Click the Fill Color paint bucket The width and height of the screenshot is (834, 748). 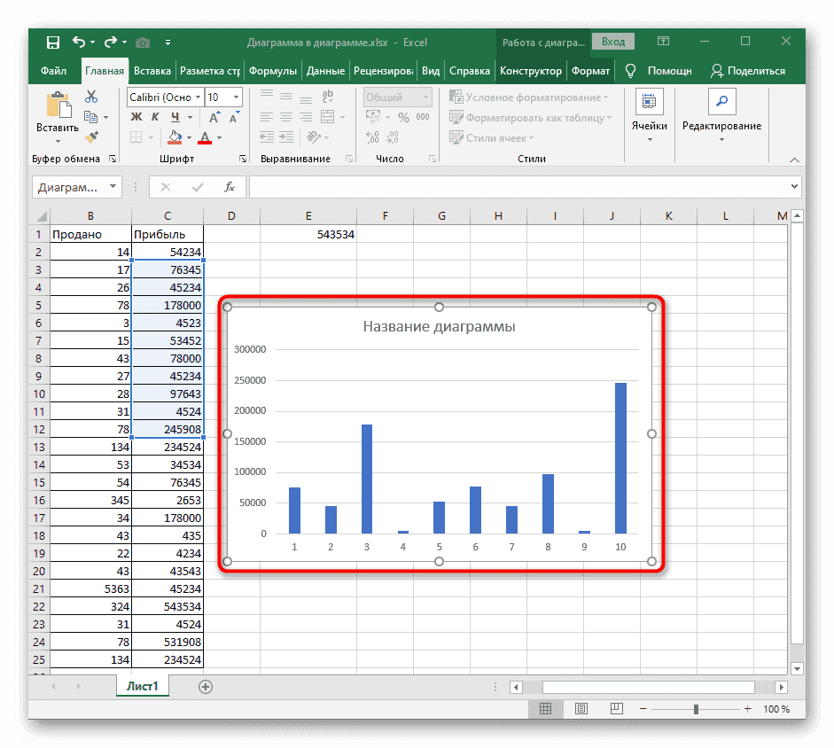coord(175,137)
